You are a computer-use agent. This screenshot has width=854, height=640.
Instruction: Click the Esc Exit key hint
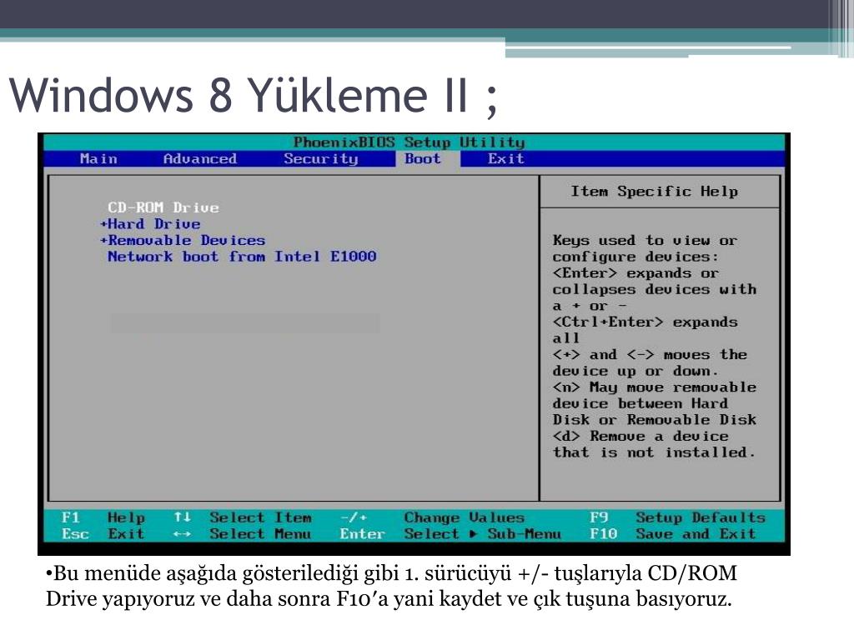(103, 534)
